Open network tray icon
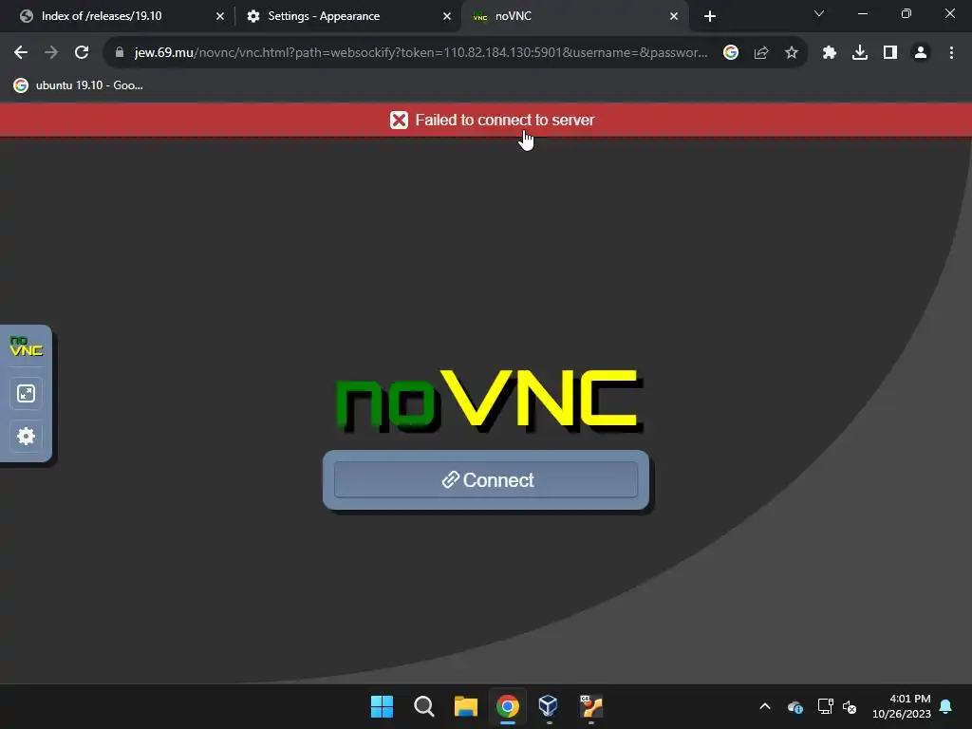The height and width of the screenshot is (729, 972). 825,706
